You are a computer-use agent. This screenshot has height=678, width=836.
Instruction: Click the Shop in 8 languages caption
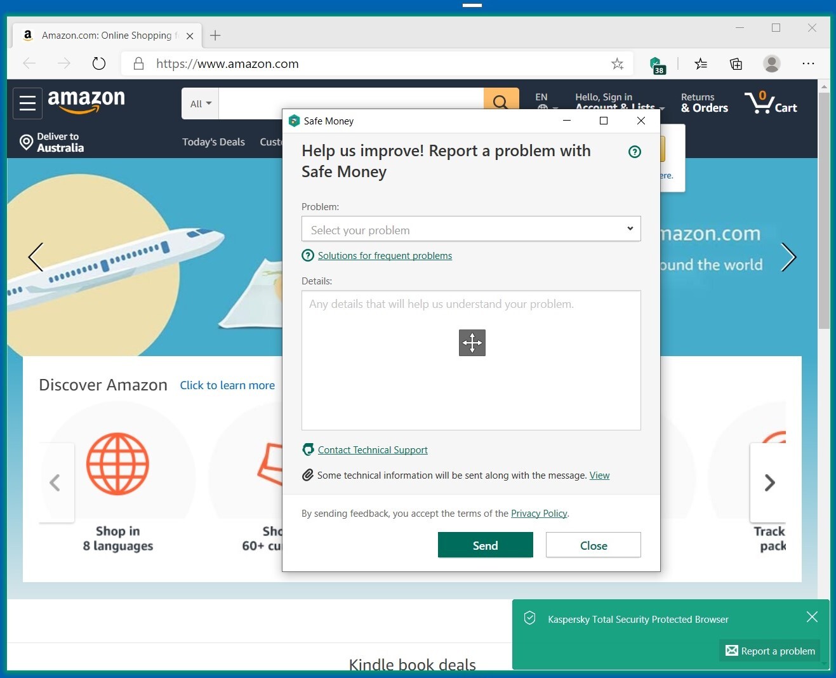[x=118, y=538]
